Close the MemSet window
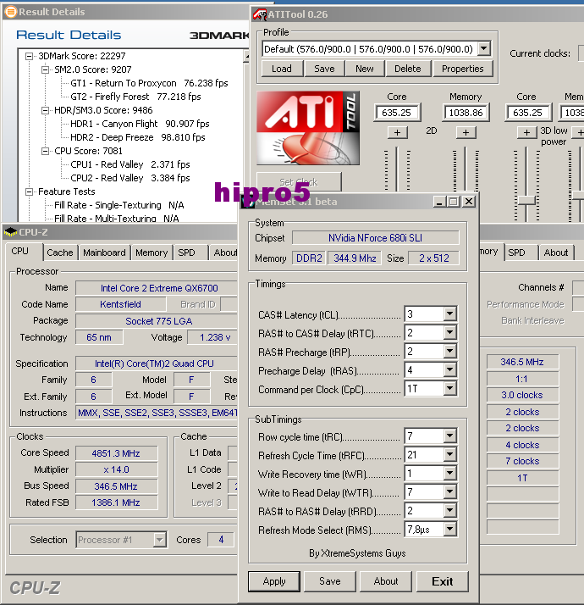Image resolution: width=584 pixels, height=605 pixels. click(x=469, y=202)
